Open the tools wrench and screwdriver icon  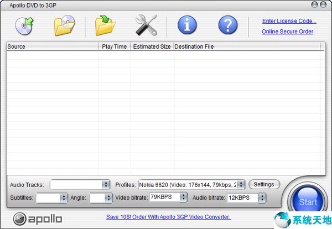[x=147, y=26]
